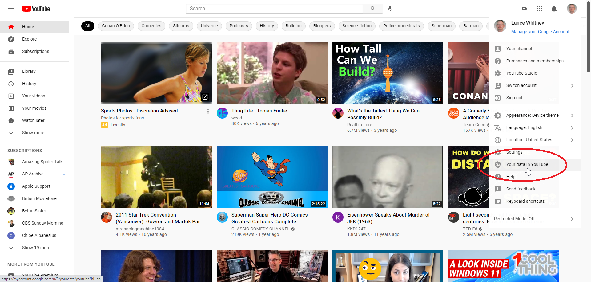Open Subscriptions in the sidebar

(34, 52)
